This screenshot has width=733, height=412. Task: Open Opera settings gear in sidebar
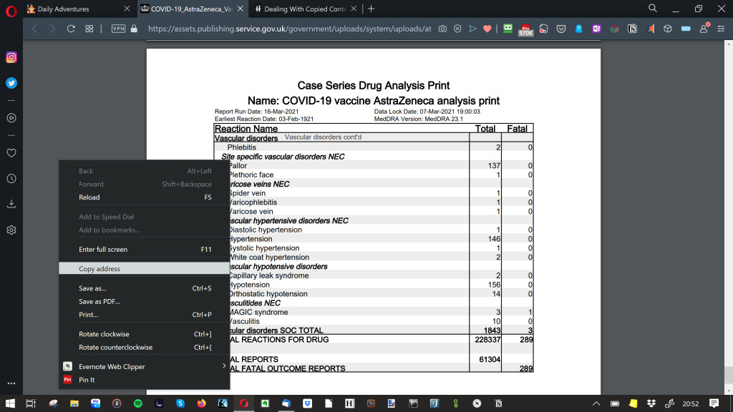[x=11, y=230]
